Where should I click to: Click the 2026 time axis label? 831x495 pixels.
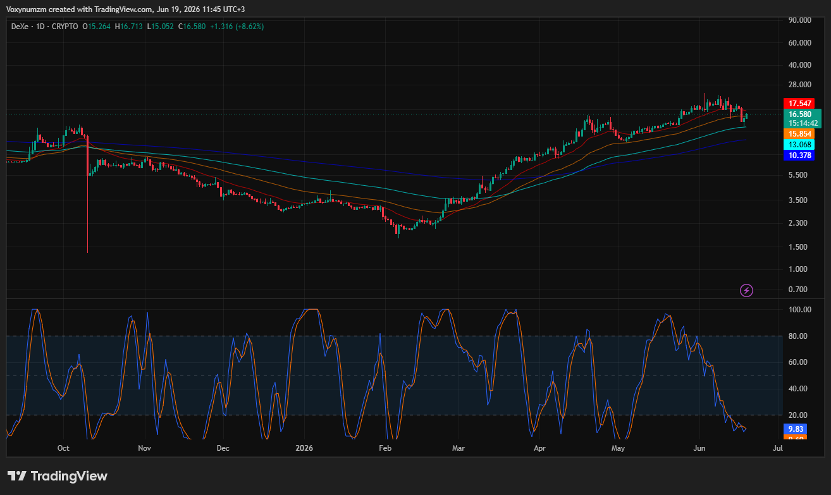coord(304,448)
